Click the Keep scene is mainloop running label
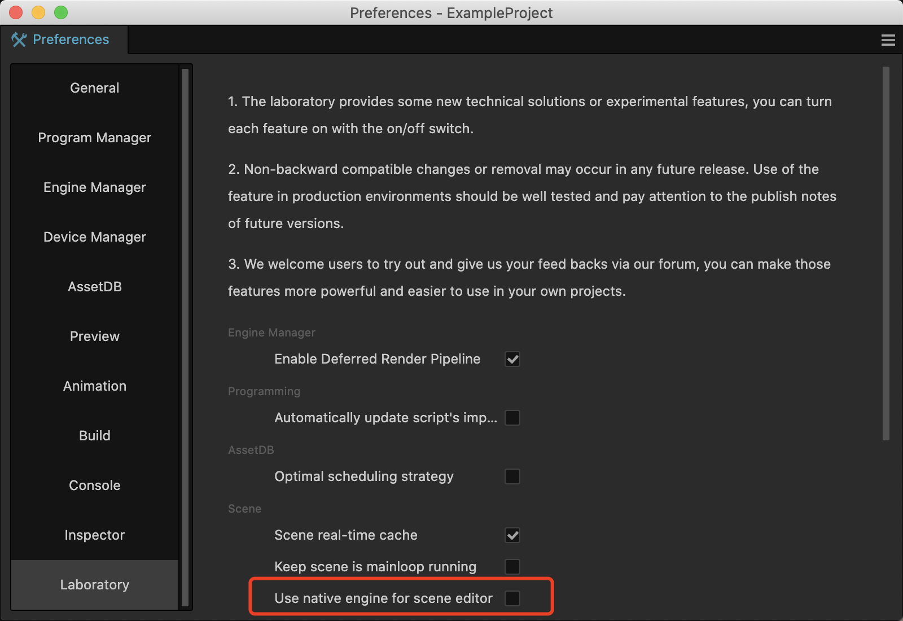The image size is (903, 621). 375,567
